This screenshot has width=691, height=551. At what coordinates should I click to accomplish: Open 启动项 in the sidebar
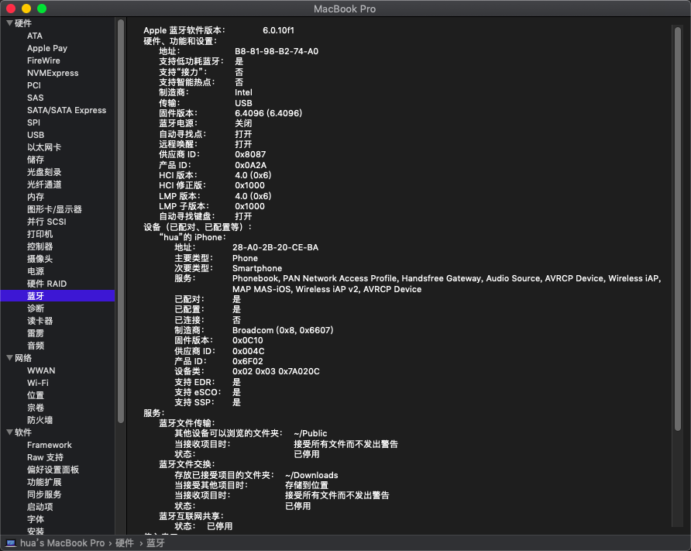tap(40, 507)
